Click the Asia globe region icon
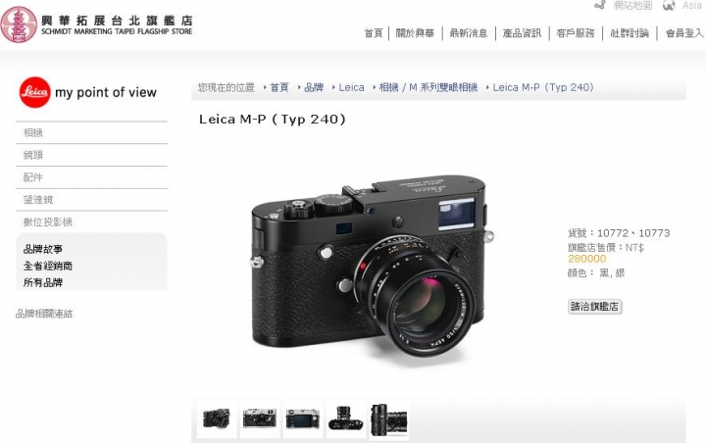 click(x=669, y=6)
